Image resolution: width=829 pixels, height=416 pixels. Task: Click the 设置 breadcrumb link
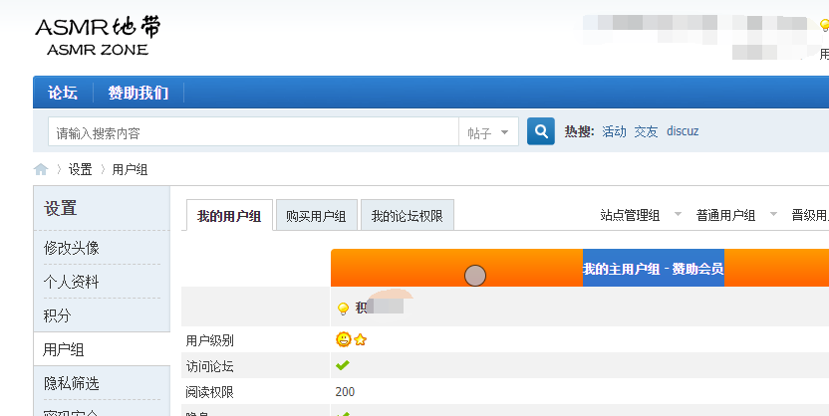point(81,169)
